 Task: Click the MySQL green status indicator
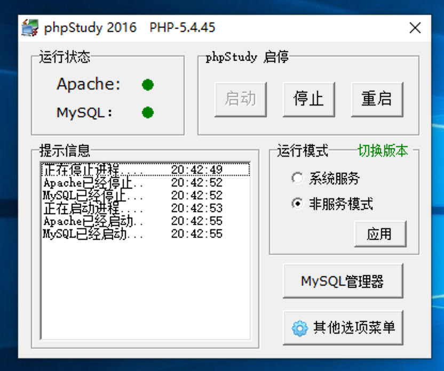pyautogui.click(x=148, y=112)
